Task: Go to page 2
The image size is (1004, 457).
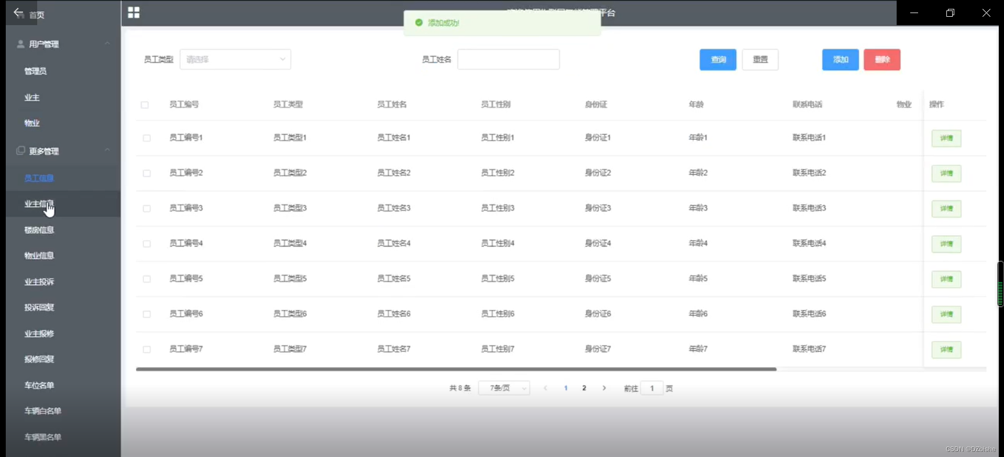Action: [x=584, y=388]
